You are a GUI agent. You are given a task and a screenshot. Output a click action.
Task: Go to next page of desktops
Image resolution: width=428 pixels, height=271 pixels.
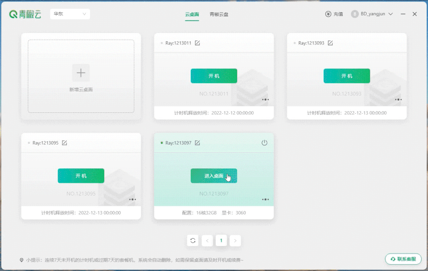click(x=235, y=241)
